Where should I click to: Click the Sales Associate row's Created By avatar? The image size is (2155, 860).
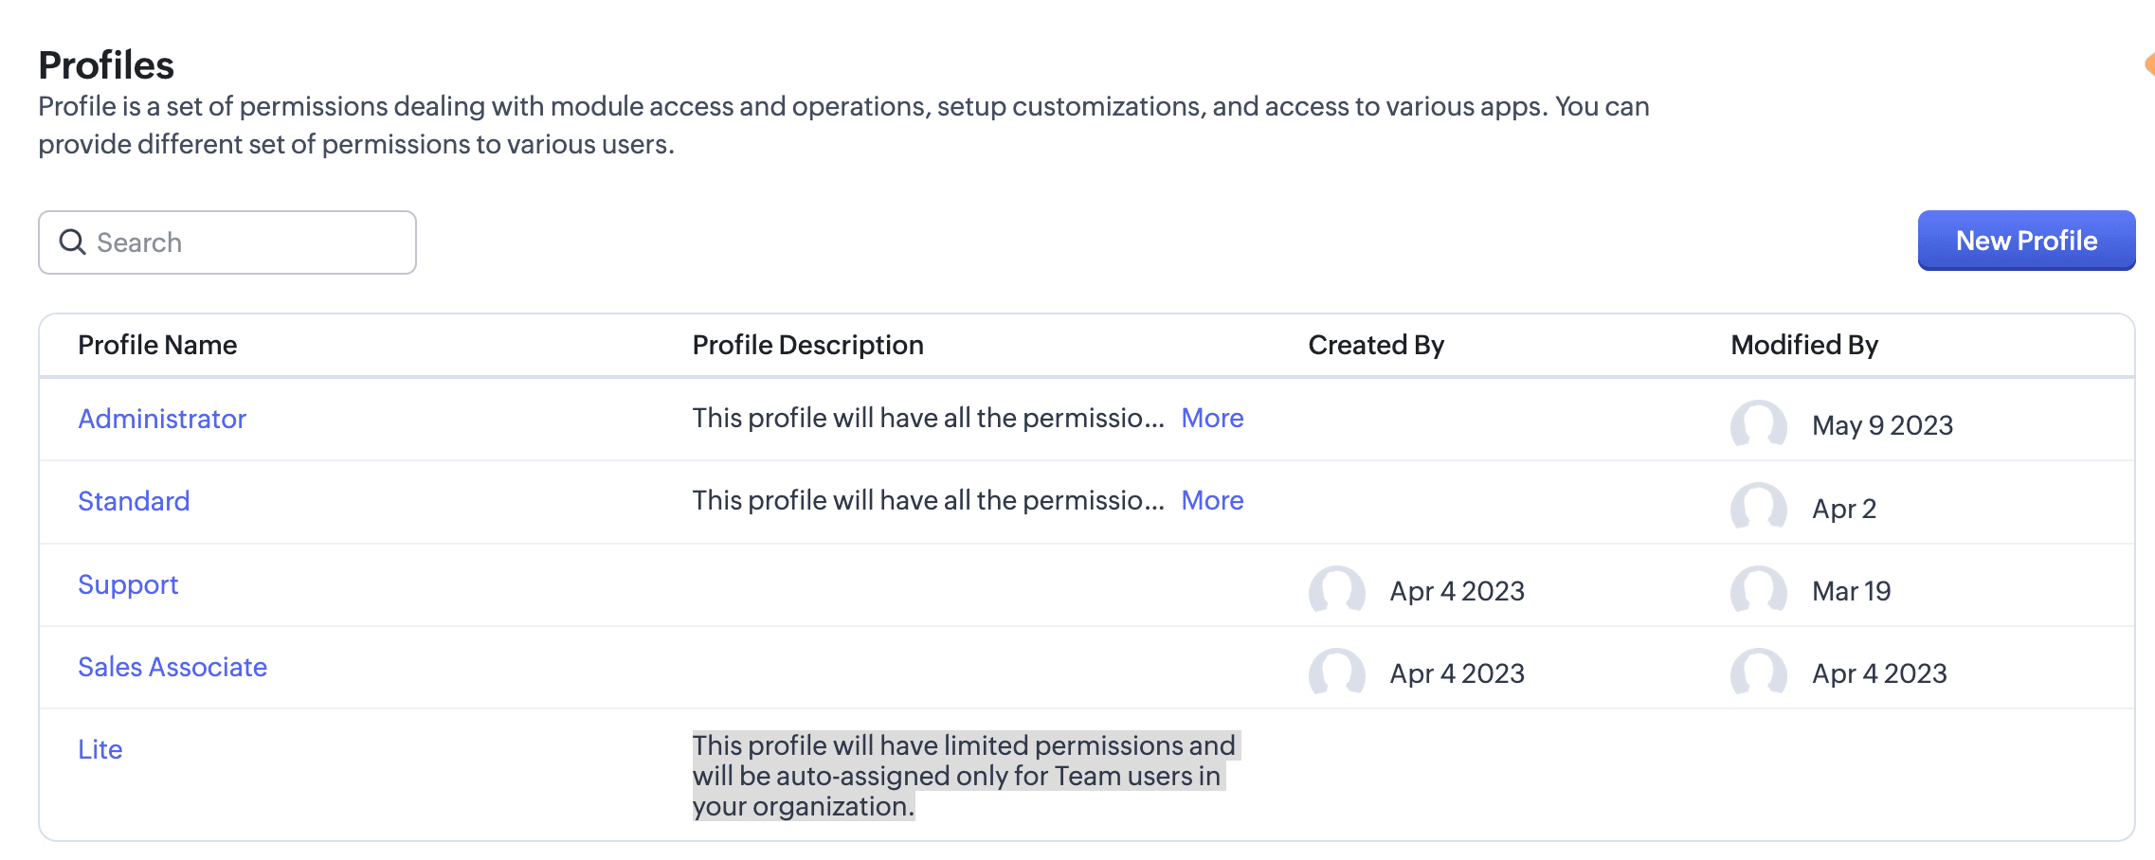click(x=1336, y=673)
